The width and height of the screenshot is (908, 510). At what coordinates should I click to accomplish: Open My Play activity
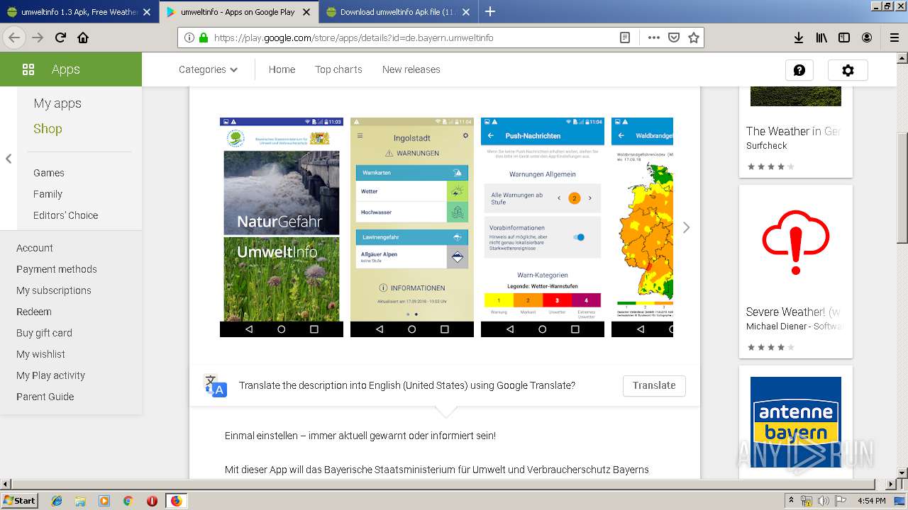(50, 375)
